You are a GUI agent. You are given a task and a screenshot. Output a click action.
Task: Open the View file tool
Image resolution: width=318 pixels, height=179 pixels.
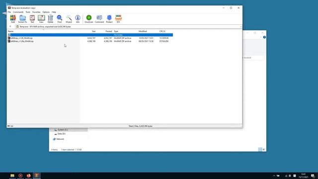[x=41, y=19]
